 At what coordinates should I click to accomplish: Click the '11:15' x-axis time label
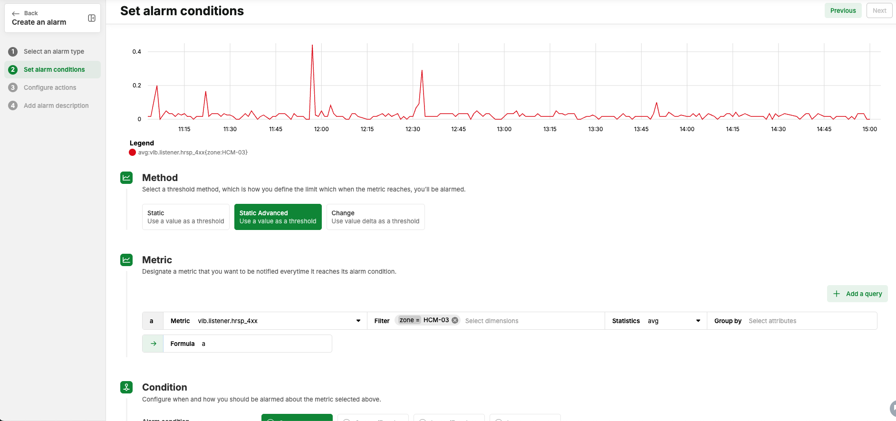(x=184, y=129)
